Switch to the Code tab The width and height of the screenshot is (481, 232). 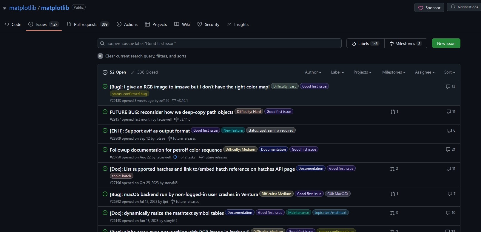(x=13, y=24)
